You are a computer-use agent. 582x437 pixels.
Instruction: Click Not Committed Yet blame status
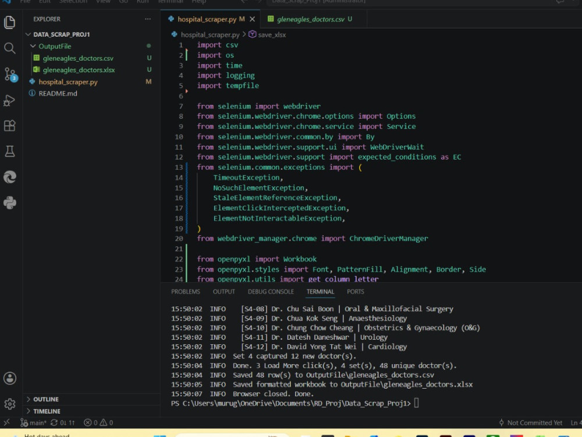pos(530,422)
